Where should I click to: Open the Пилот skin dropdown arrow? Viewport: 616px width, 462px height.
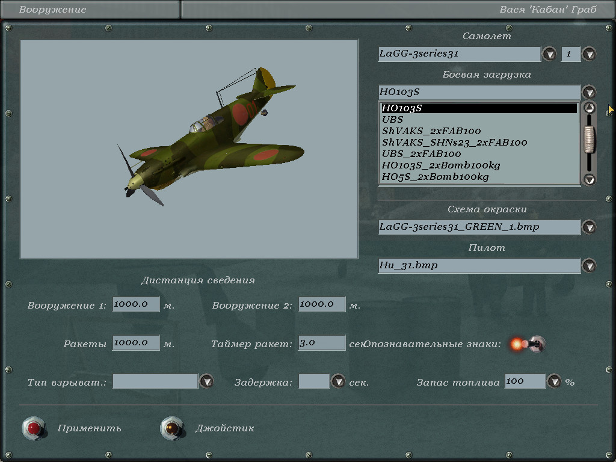coord(589,265)
